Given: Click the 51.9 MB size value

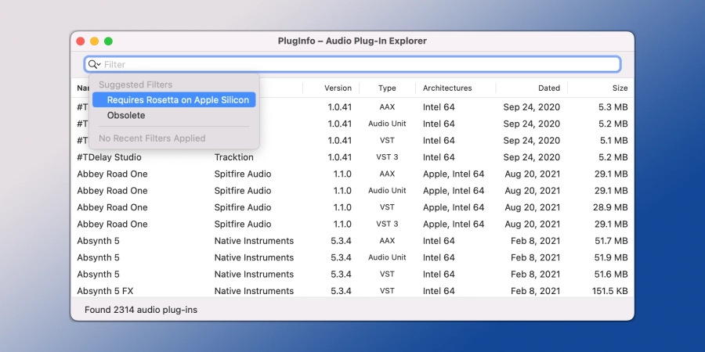Looking at the screenshot, I should tap(611, 257).
